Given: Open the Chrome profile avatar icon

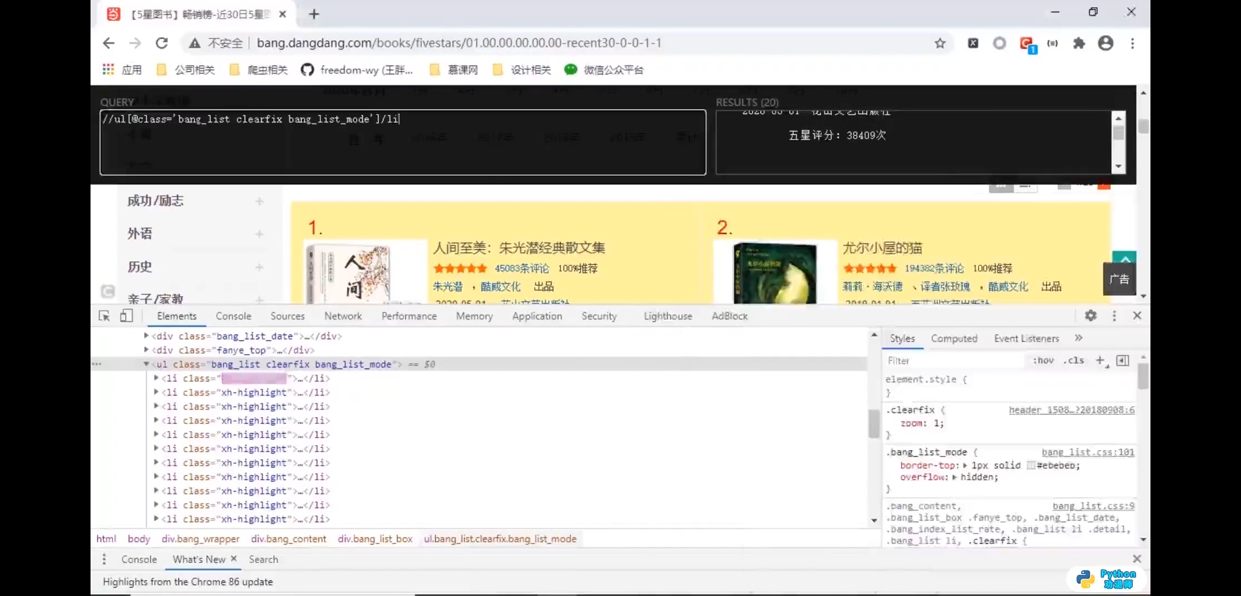Looking at the screenshot, I should 1105,43.
